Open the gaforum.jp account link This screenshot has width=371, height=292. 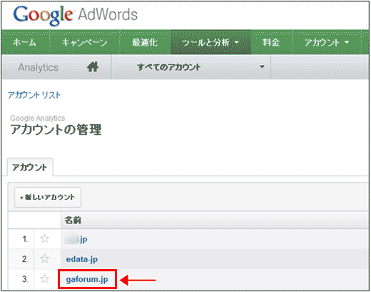click(87, 279)
